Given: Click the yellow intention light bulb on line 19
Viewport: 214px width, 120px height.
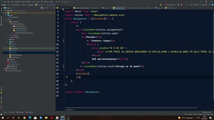Looking at the screenshot, I should [x=67, y=77].
